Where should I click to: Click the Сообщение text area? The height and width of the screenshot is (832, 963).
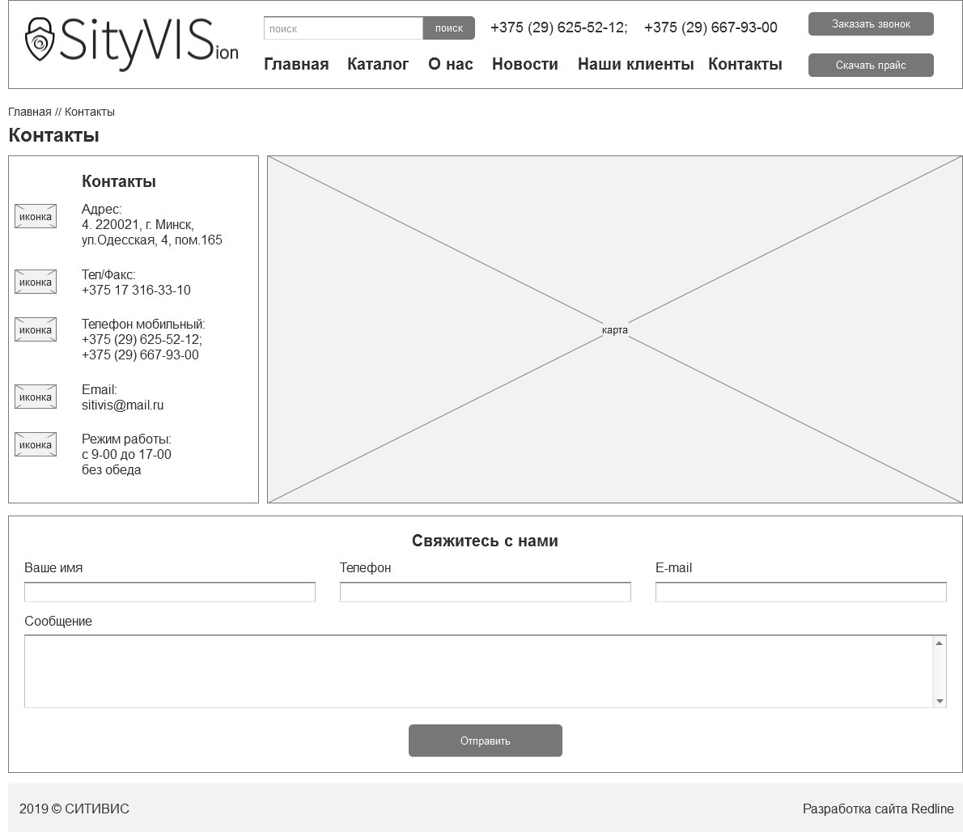click(477, 672)
